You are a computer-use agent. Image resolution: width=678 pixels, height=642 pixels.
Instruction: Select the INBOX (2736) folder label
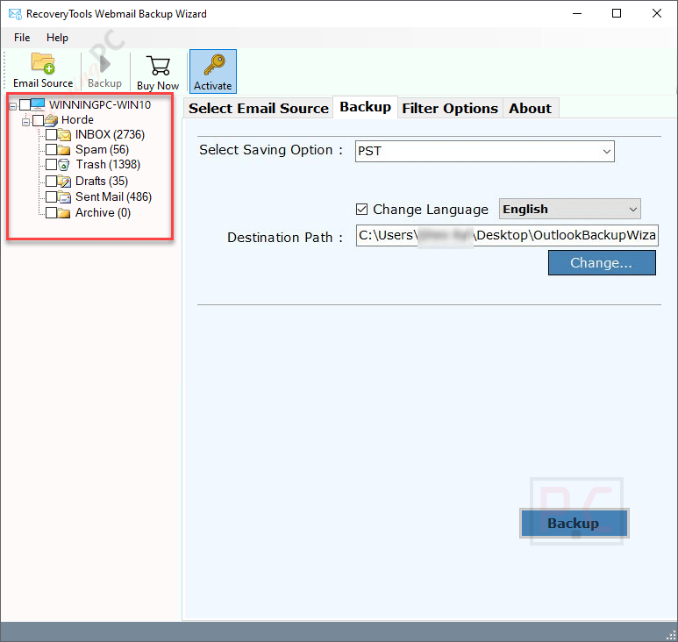coord(110,135)
